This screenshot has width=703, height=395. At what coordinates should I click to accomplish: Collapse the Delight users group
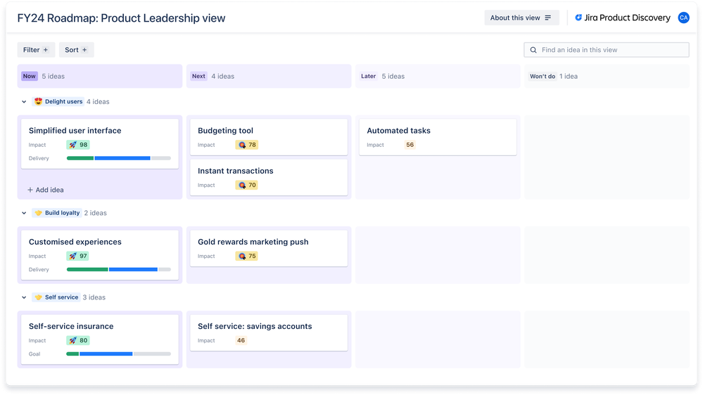24,102
